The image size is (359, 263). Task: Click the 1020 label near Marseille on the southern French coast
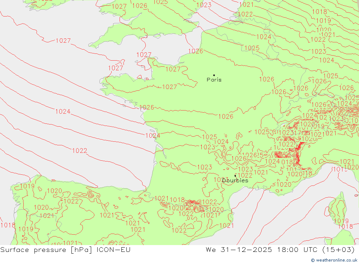(x=284, y=184)
